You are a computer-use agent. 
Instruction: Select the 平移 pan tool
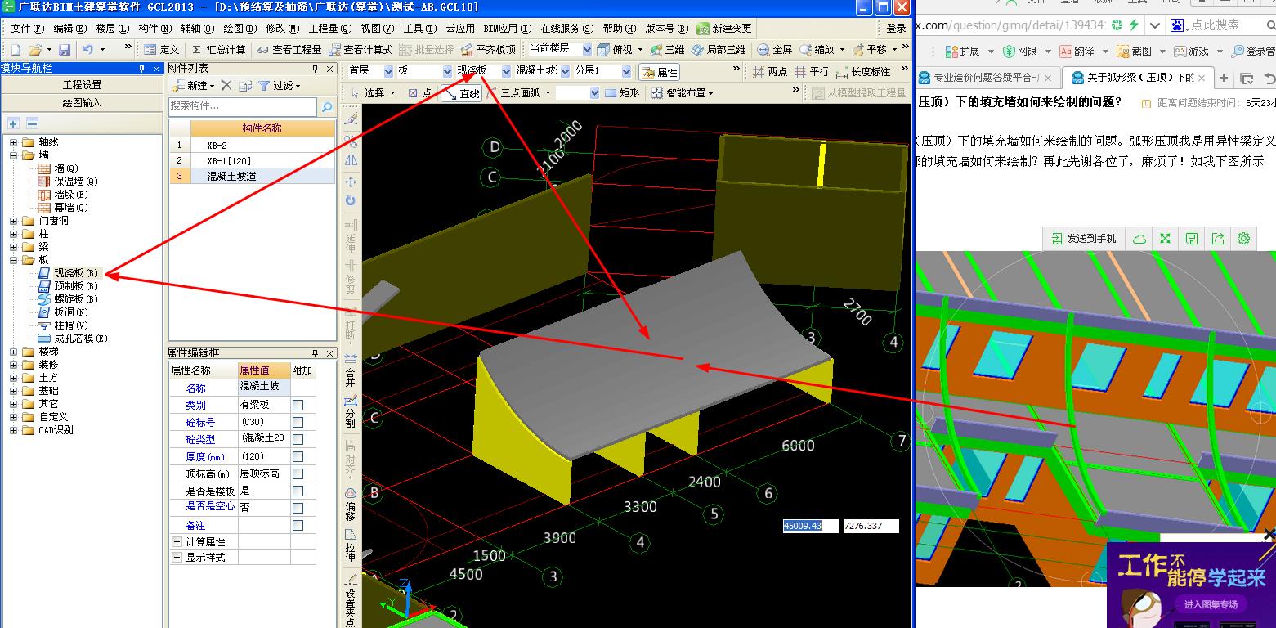(x=870, y=50)
